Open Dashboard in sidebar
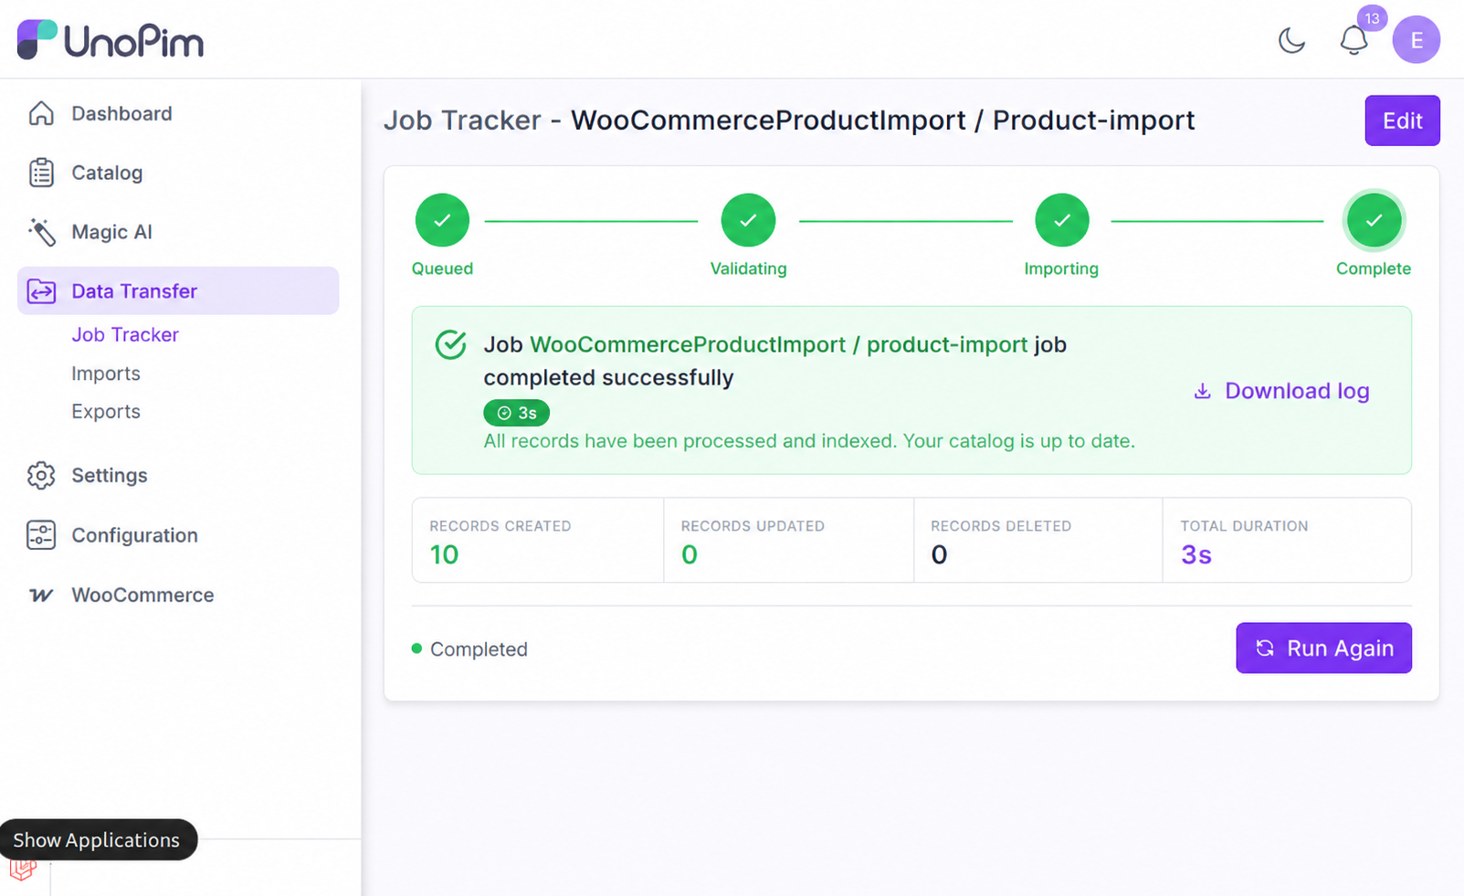 121,113
